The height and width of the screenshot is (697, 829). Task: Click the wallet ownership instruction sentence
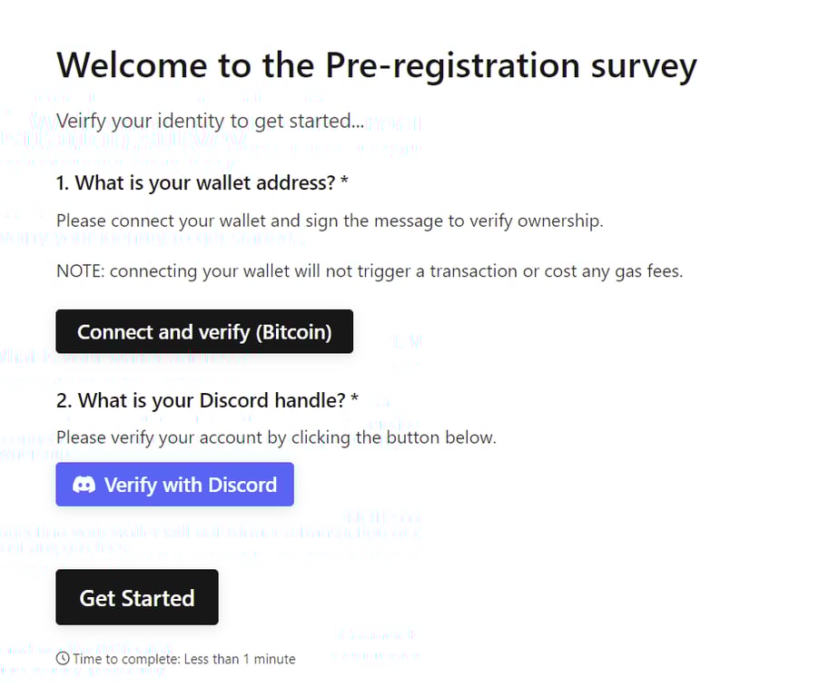tap(330, 221)
